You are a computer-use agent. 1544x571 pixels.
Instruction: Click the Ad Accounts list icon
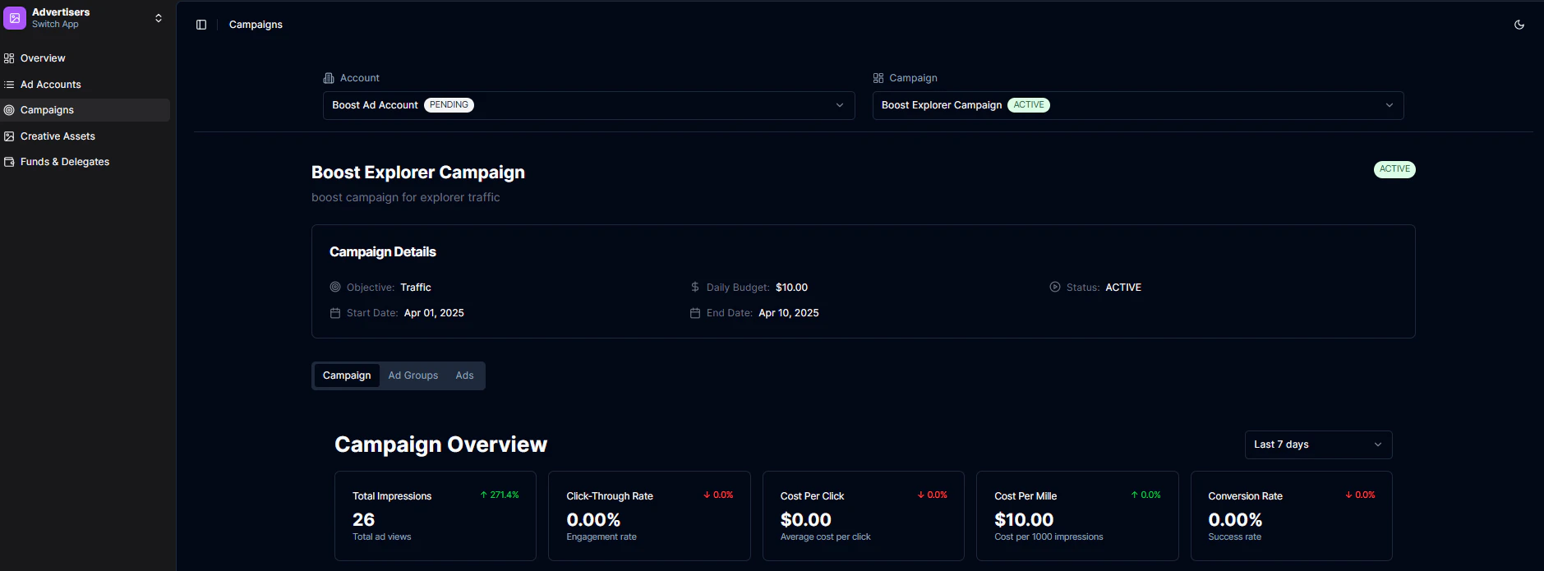pyautogui.click(x=9, y=85)
